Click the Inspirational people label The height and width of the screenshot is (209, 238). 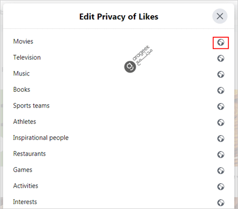(x=41, y=138)
